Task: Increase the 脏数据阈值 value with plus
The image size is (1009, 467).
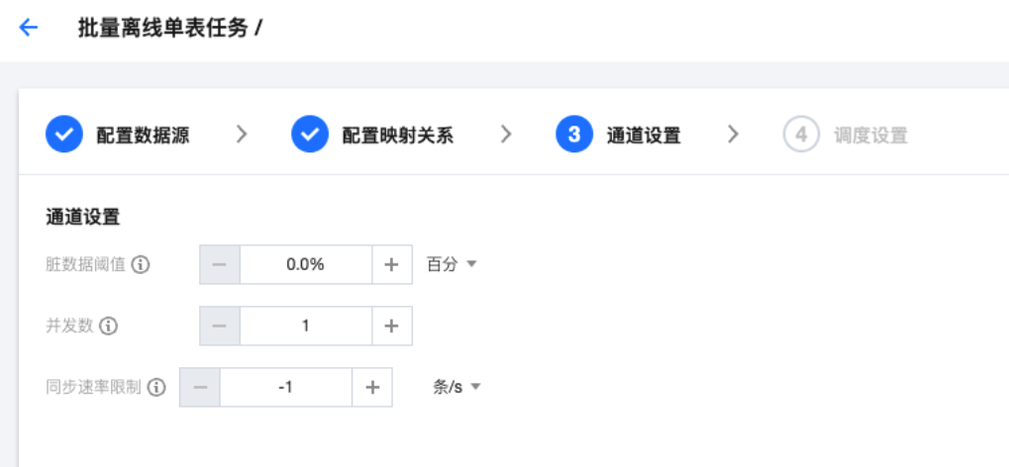Action: point(391,265)
